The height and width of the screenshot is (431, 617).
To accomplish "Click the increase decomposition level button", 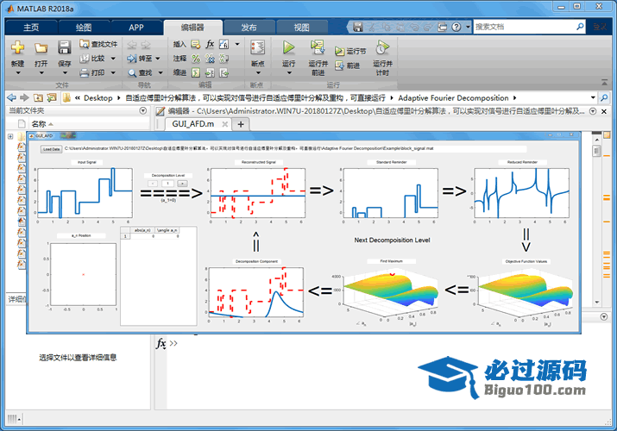I will tap(182, 184).
